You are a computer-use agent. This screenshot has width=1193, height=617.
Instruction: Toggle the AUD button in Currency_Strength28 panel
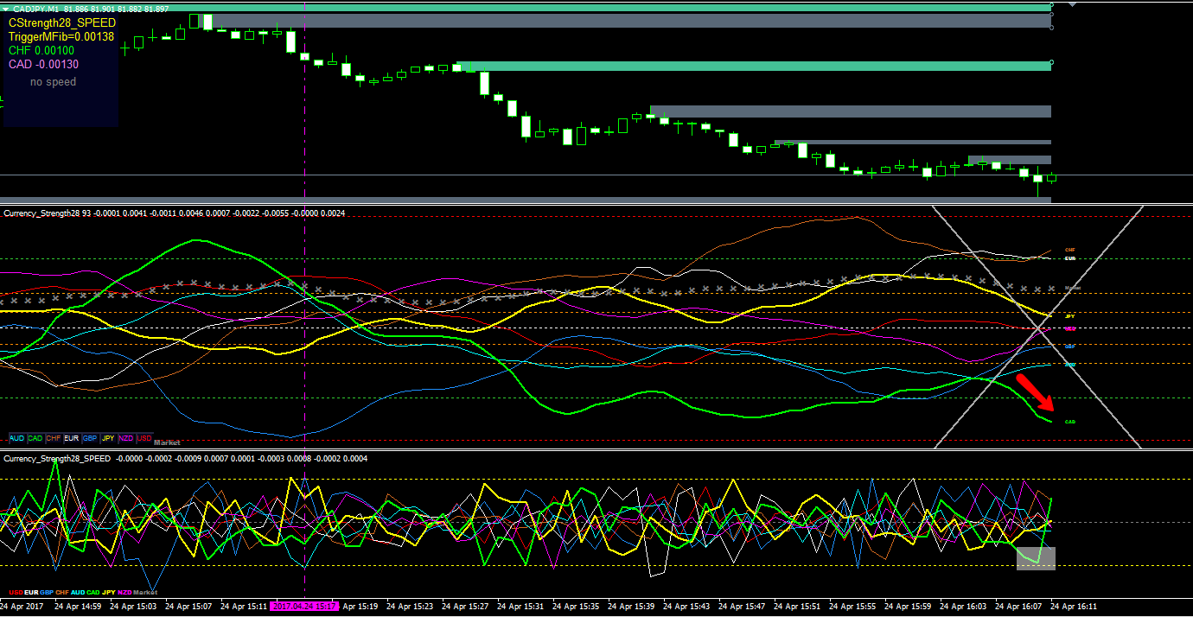tap(17, 438)
